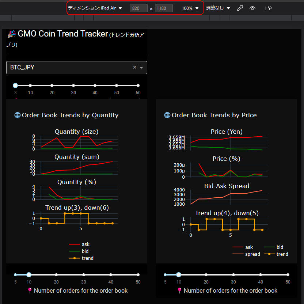The height and width of the screenshot is (304, 304).
Task: Click the 'Bid-Ask Spread' chart title
Action: click(227, 186)
